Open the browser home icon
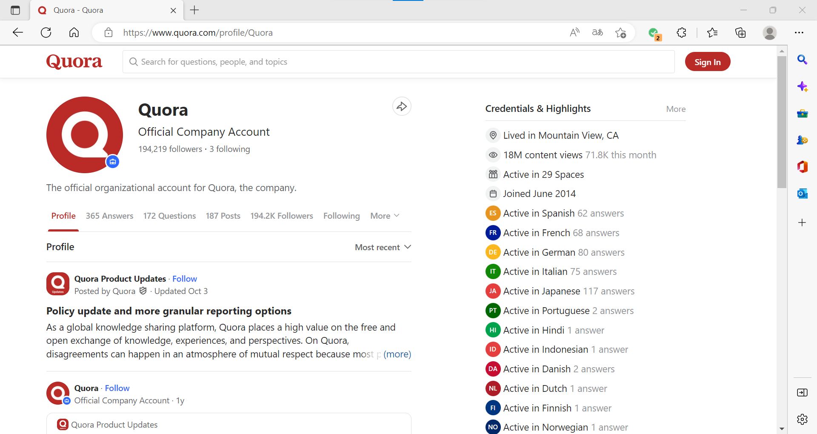The image size is (817, 434). pos(74,33)
